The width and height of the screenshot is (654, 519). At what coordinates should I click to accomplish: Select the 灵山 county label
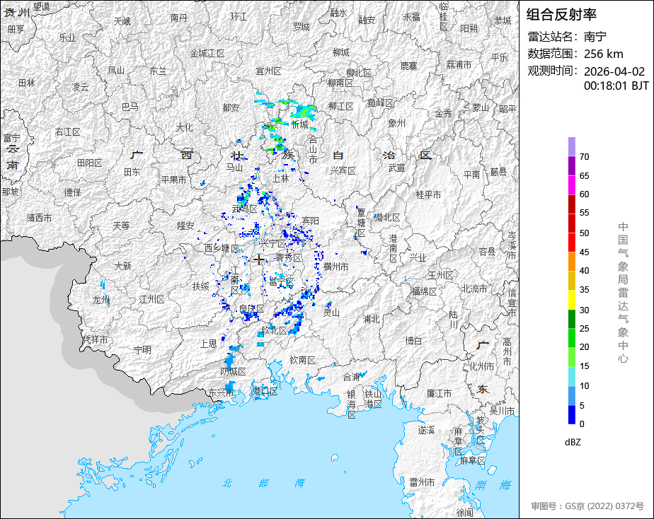(331, 313)
